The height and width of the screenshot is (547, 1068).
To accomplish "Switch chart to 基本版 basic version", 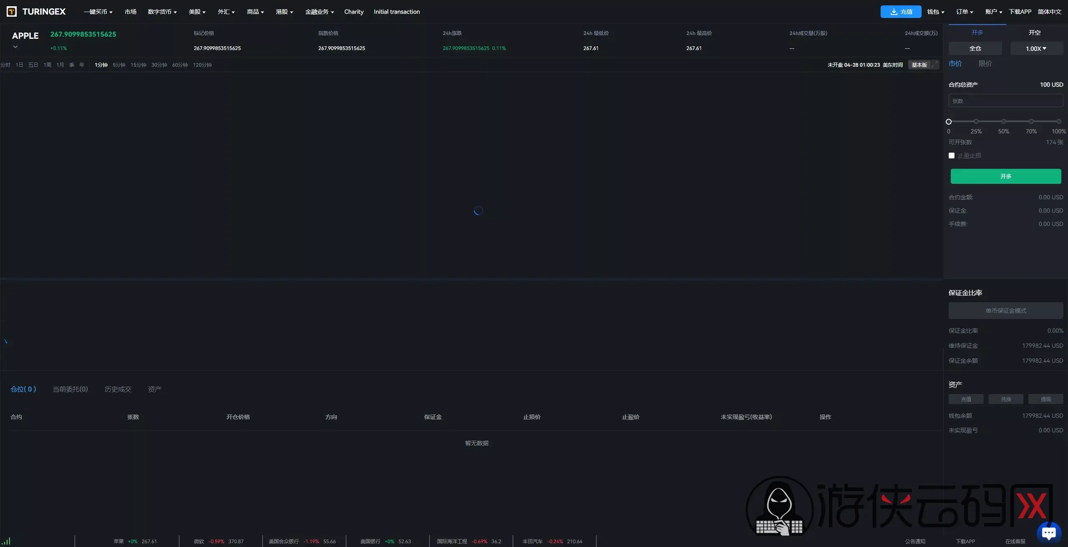I will click(x=919, y=65).
